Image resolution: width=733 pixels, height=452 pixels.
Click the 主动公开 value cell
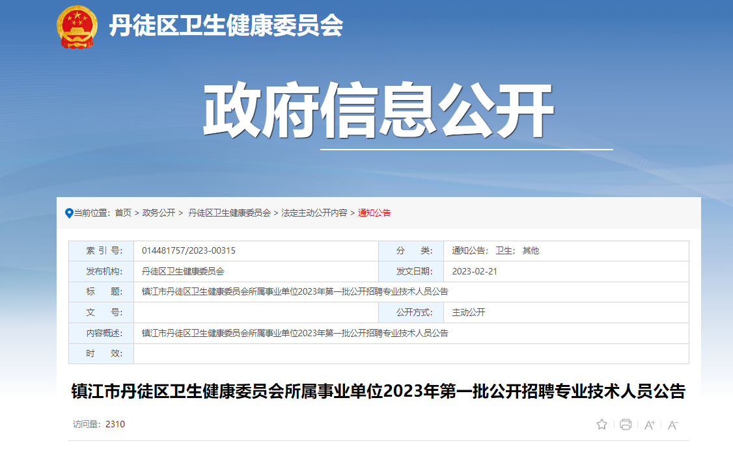[566, 312]
